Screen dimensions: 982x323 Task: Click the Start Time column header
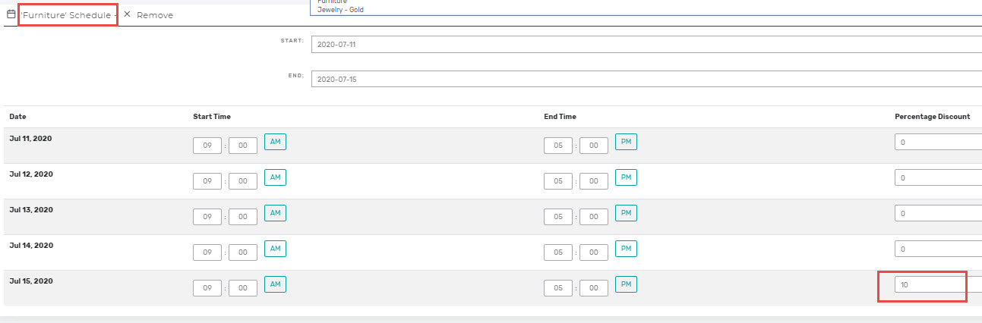pos(212,117)
